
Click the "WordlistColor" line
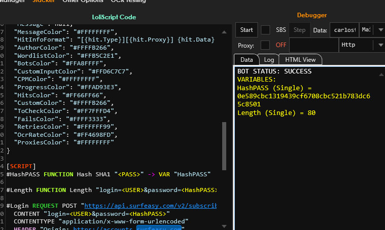click(x=67, y=56)
